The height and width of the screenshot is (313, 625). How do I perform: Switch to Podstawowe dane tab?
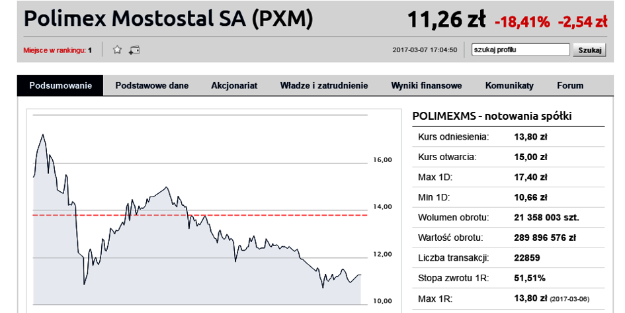pos(152,85)
